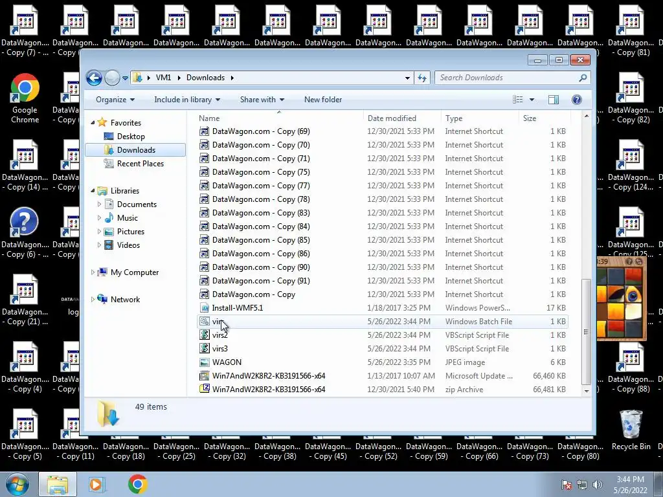The height and width of the screenshot is (497, 663).
Task: Expand the Pictures library
Action: pos(99,232)
